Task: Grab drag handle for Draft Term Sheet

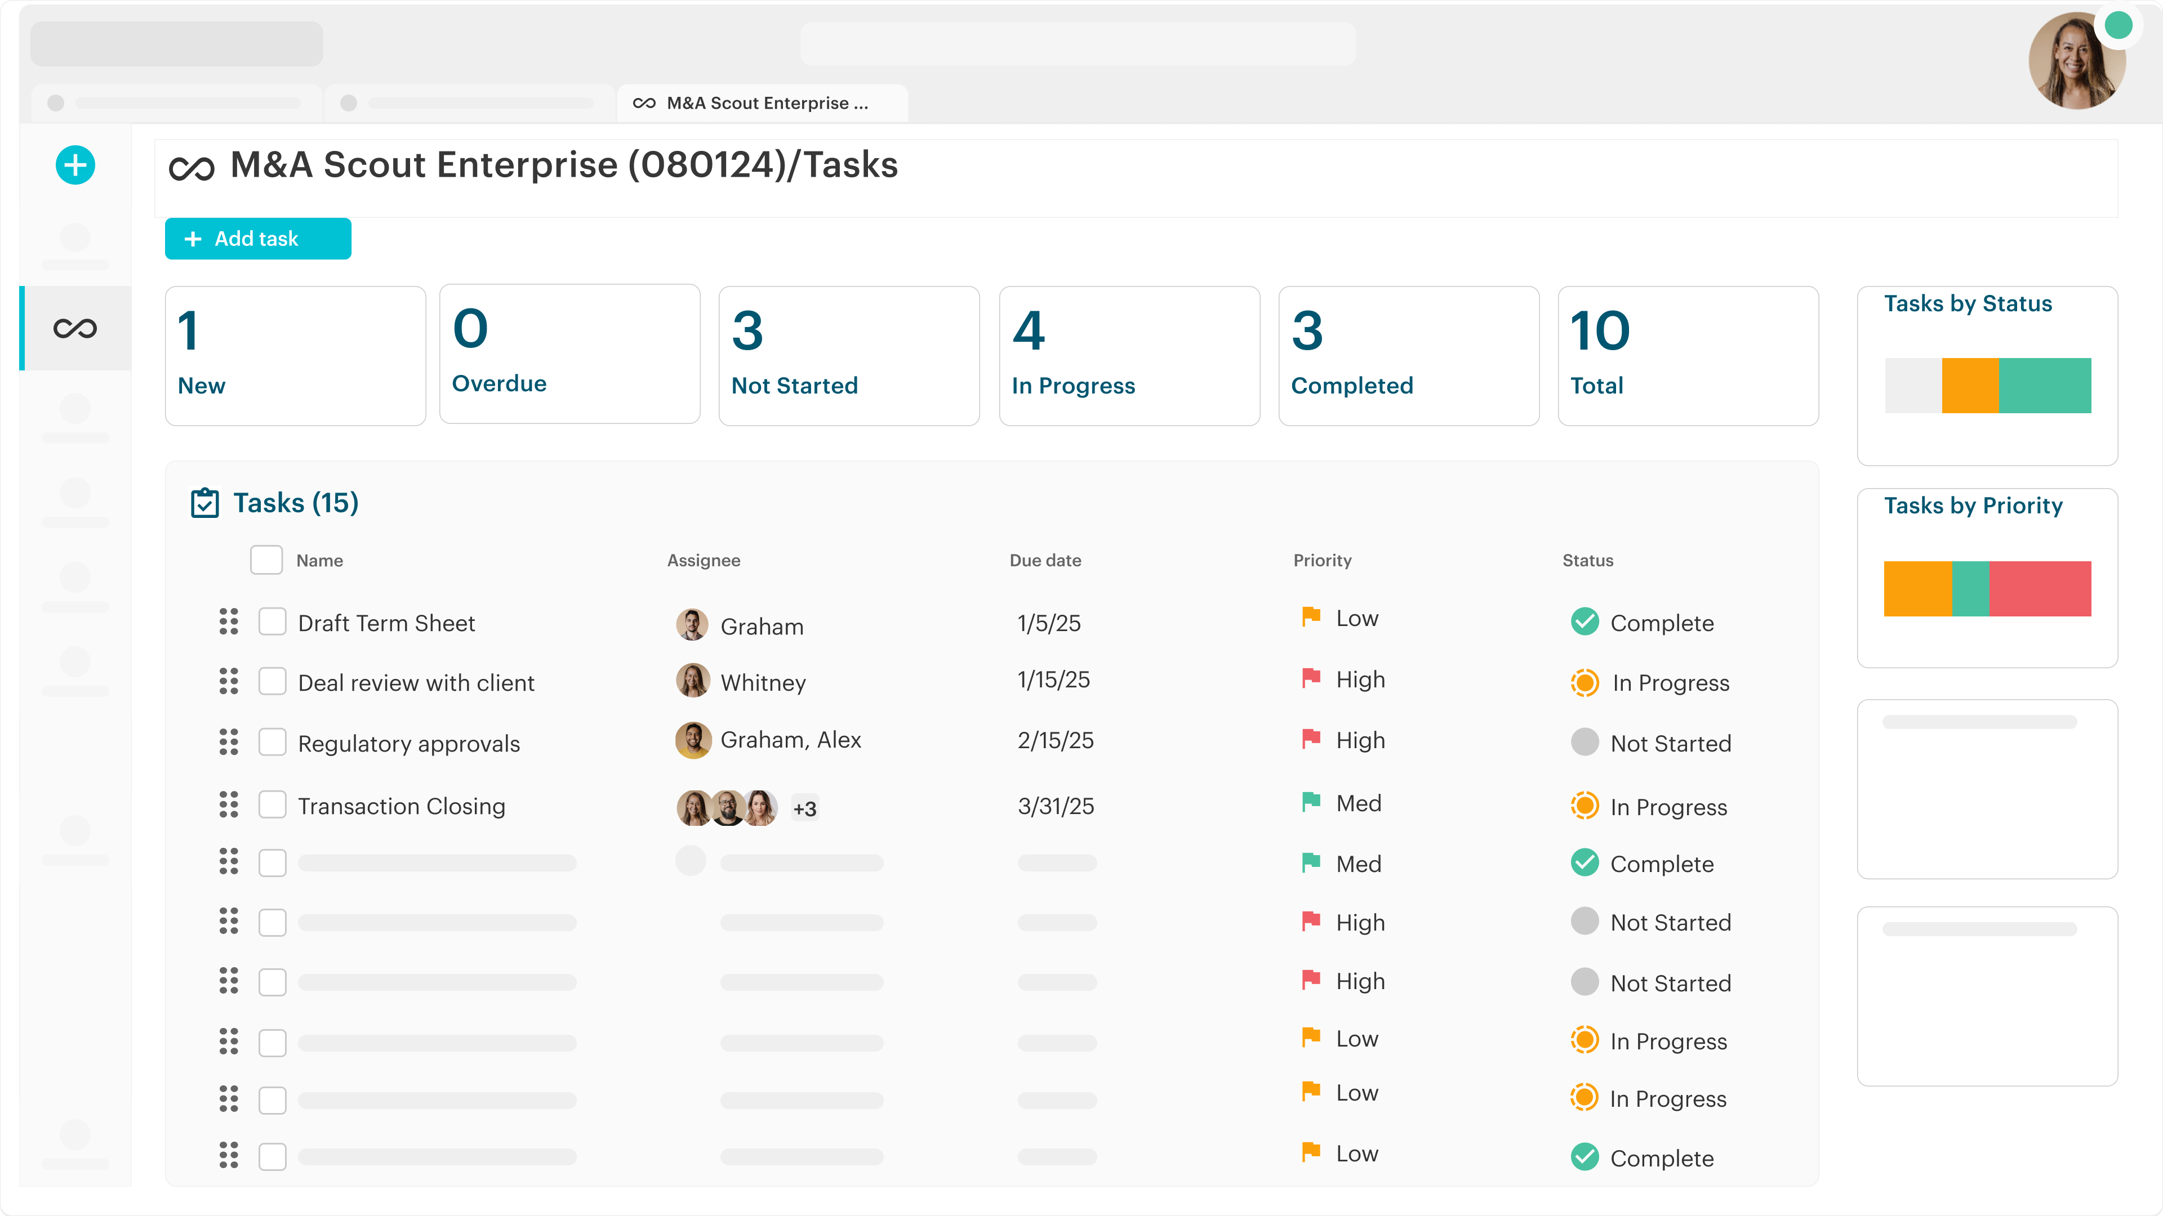Action: pyautogui.click(x=228, y=622)
